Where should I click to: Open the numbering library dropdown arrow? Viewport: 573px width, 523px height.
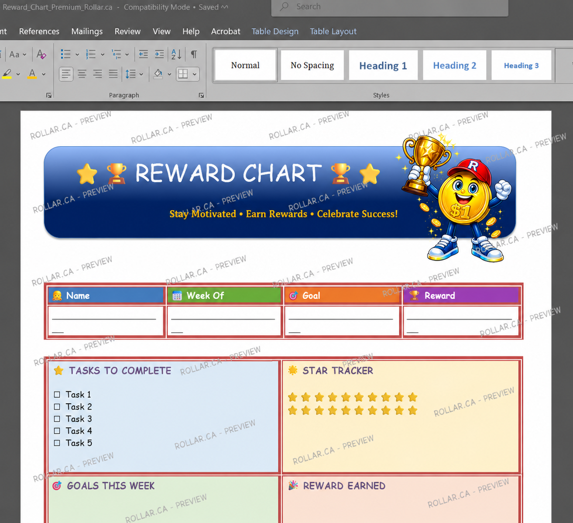click(x=103, y=55)
